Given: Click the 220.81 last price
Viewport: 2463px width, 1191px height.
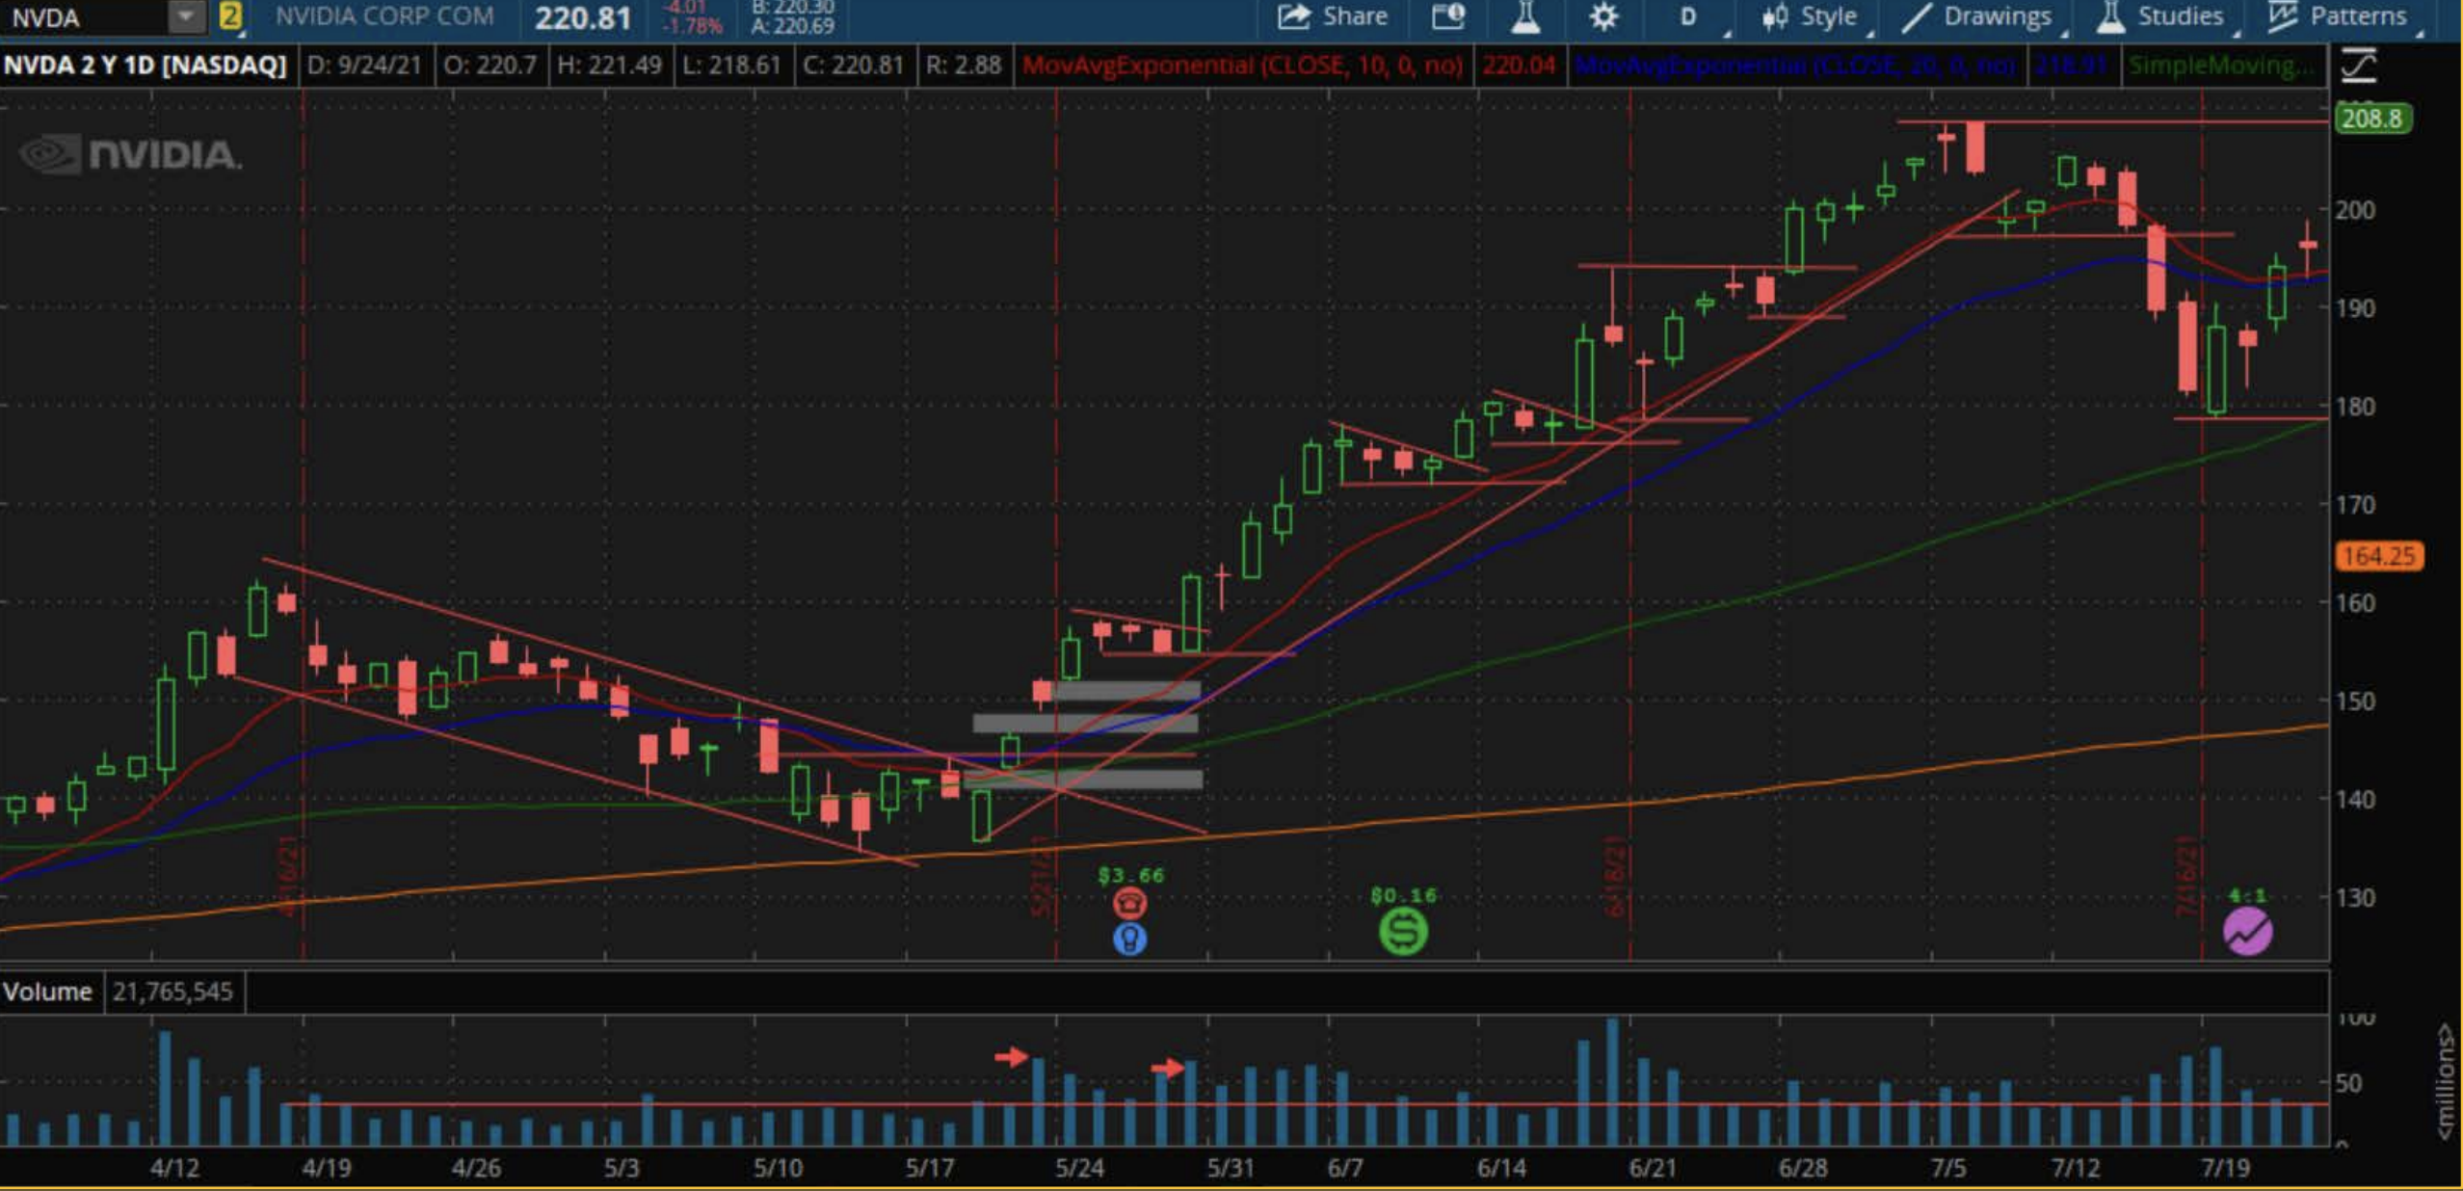Looking at the screenshot, I should (x=583, y=17).
